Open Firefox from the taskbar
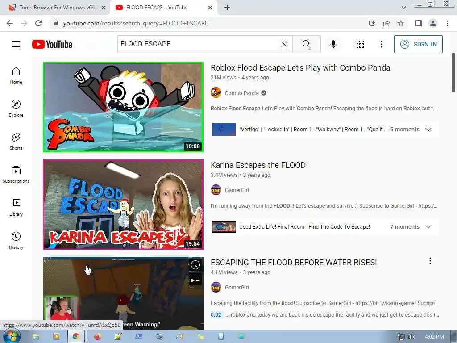This screenshot has height=343, width=457. pyautogui.click(x=97, y=336)
